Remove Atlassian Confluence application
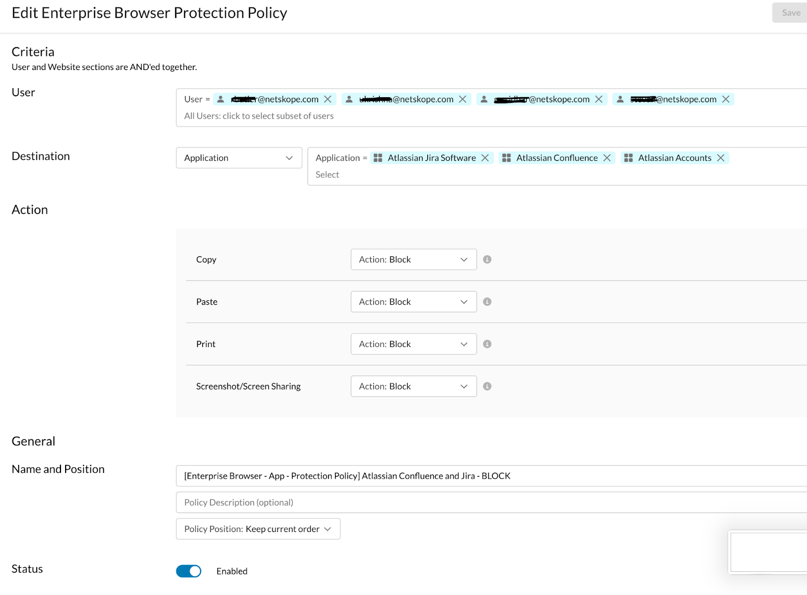 [607, 158]
